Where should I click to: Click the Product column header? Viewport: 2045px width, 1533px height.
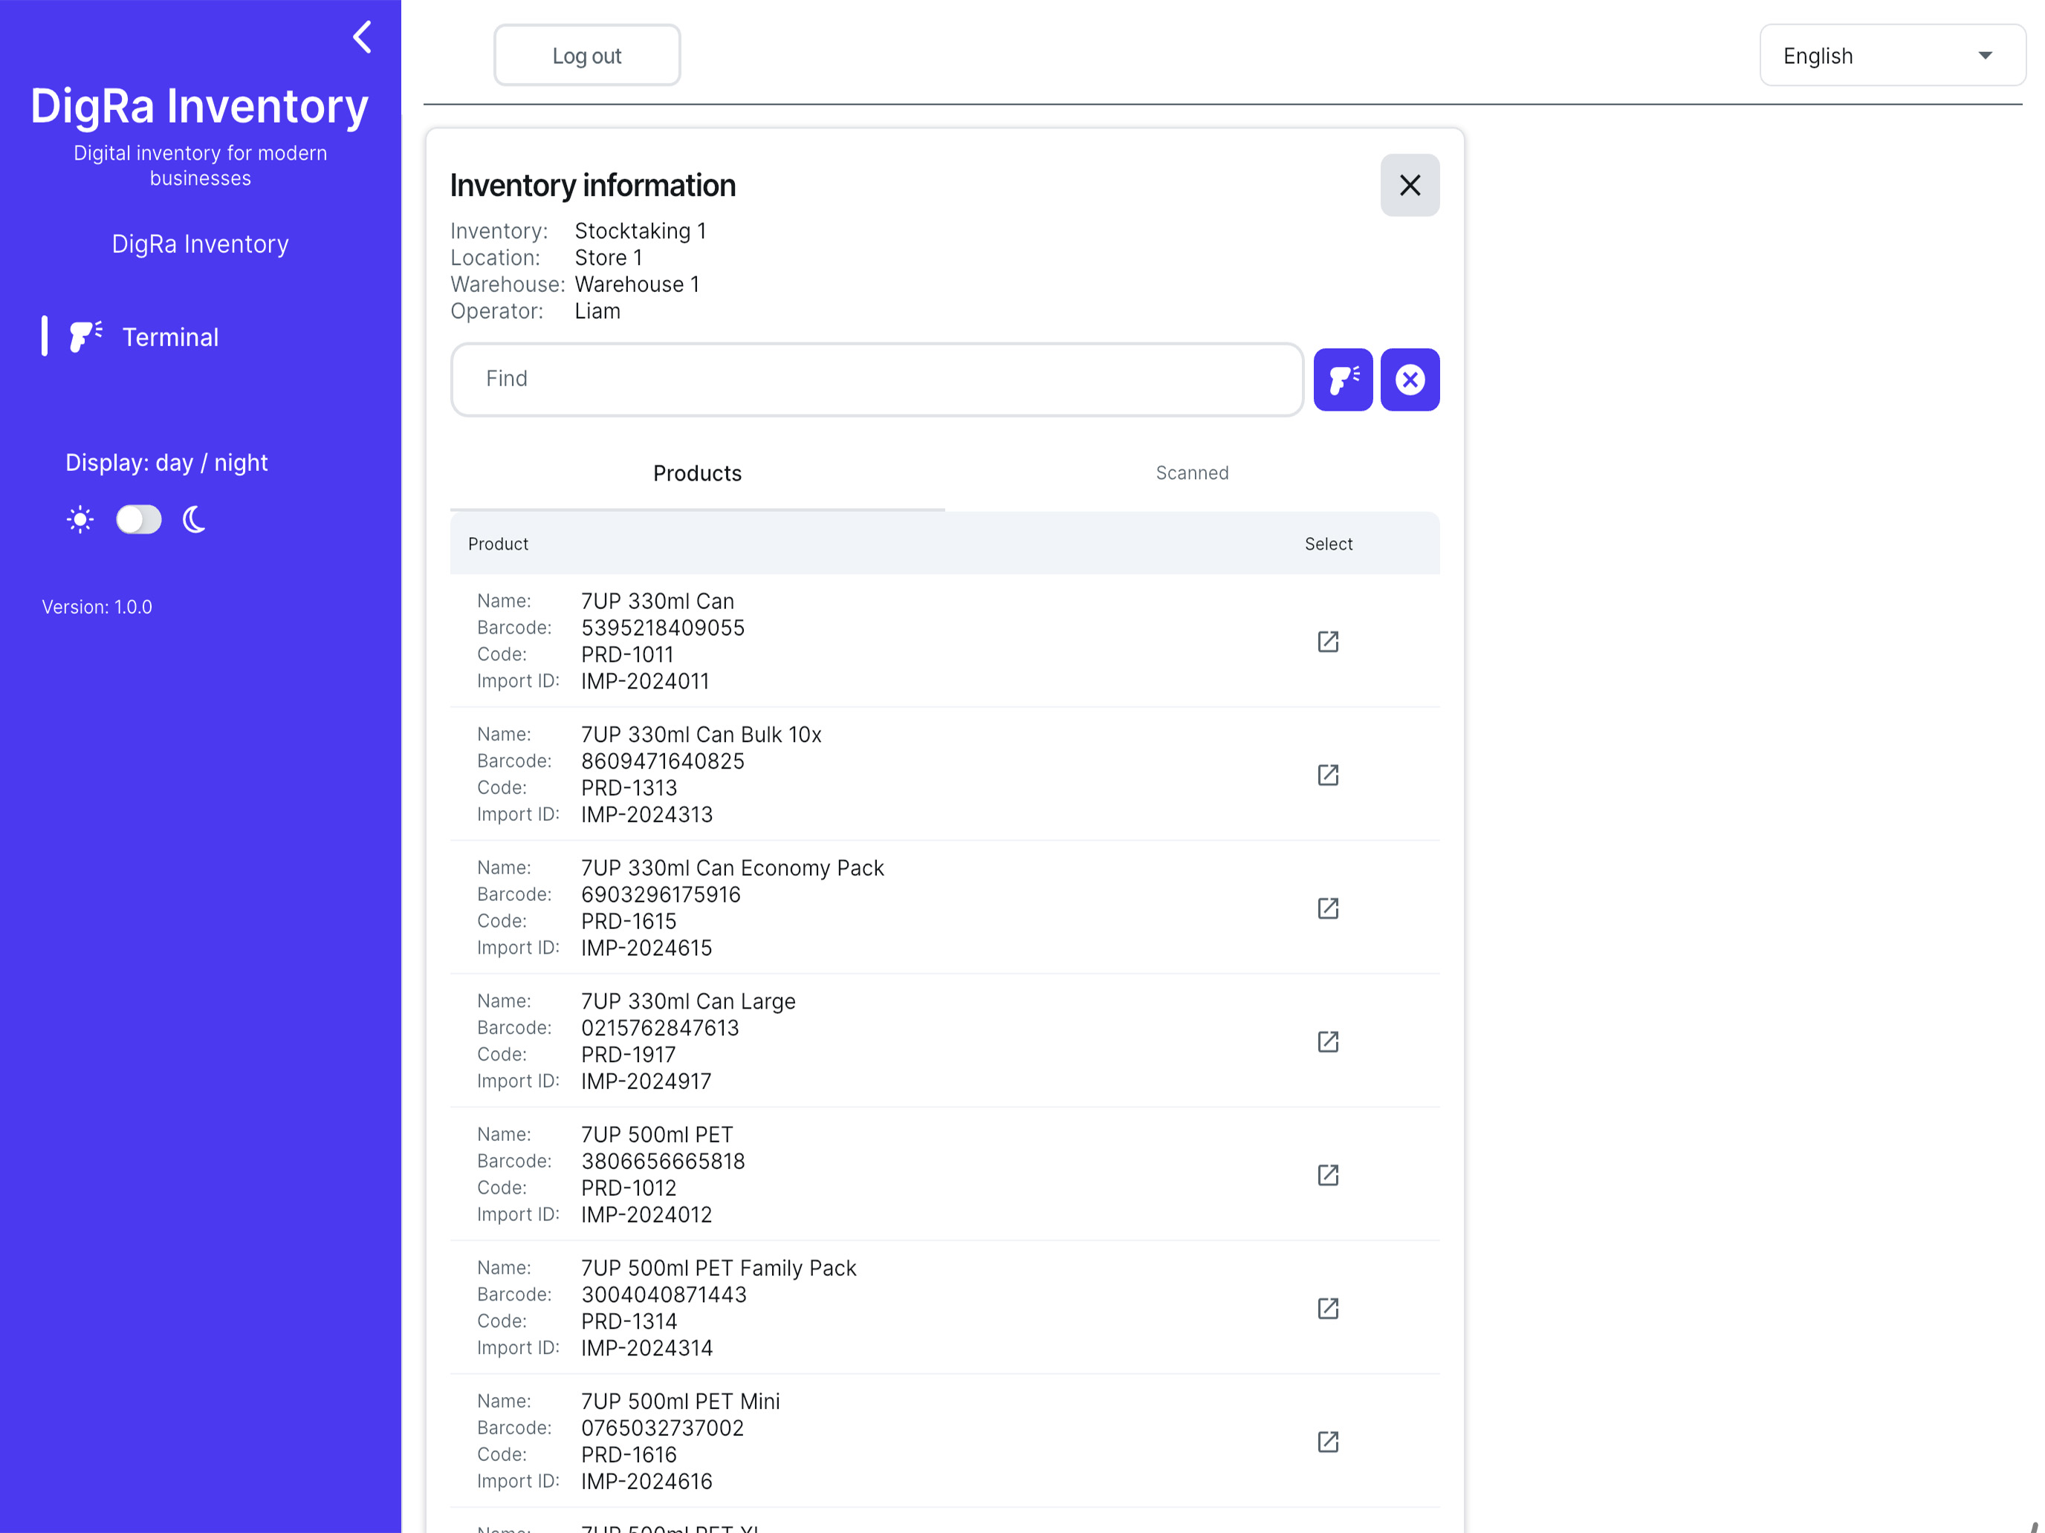pyautogui.click(x=499, y=544)
